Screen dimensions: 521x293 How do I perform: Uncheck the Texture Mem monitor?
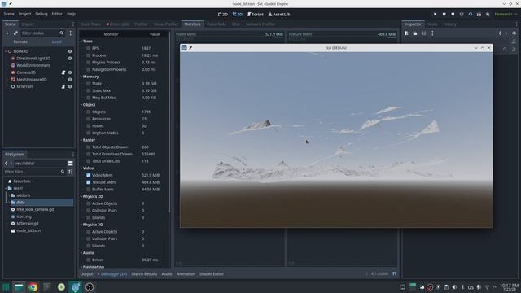pyautogui.click(x=89, y=182)
